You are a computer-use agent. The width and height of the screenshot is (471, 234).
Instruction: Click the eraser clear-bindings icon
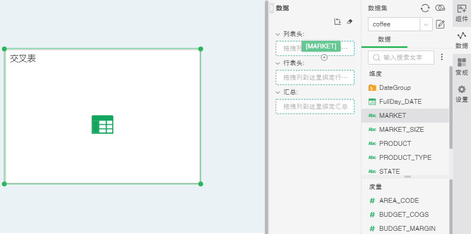tap(350, 22)
